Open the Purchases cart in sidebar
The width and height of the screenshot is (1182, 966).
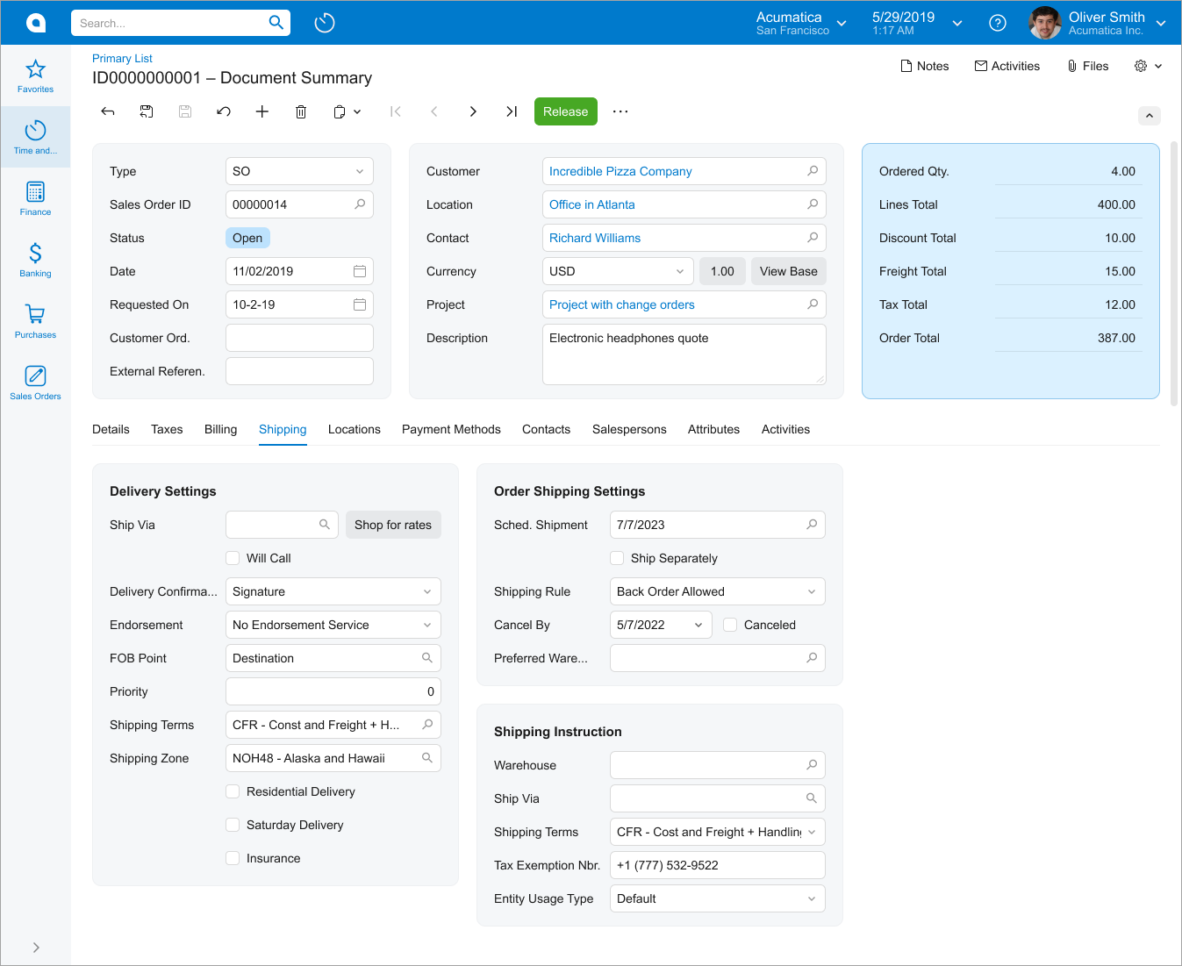[x=35, y=321]
